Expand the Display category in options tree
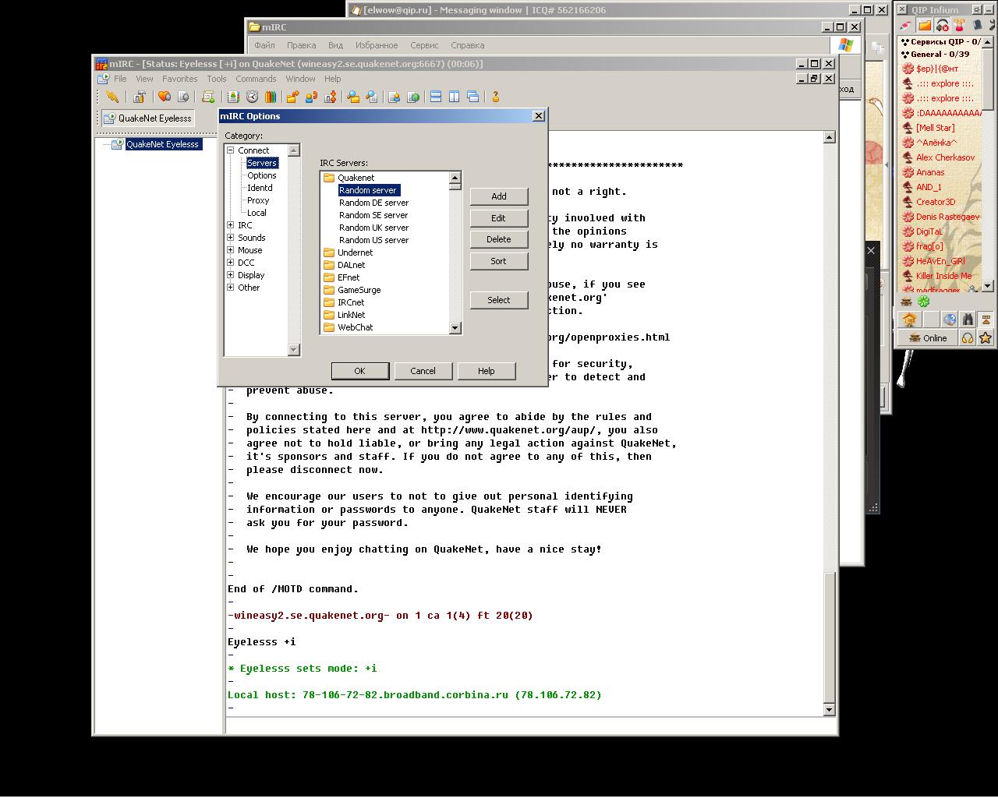This screenshot has height=798, width=998. [231, 275]
